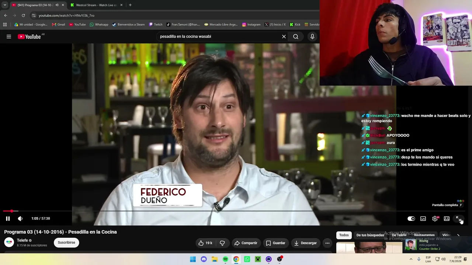Open the 'Bienvenidos a Steam' bookmark
The image size is (472, 265).
[128, 25]
